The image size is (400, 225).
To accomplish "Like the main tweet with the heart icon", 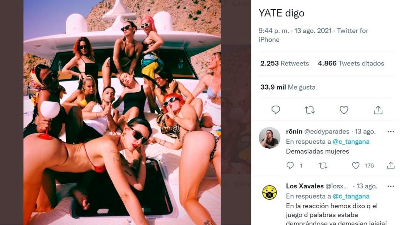I will [x=344, y=110].
